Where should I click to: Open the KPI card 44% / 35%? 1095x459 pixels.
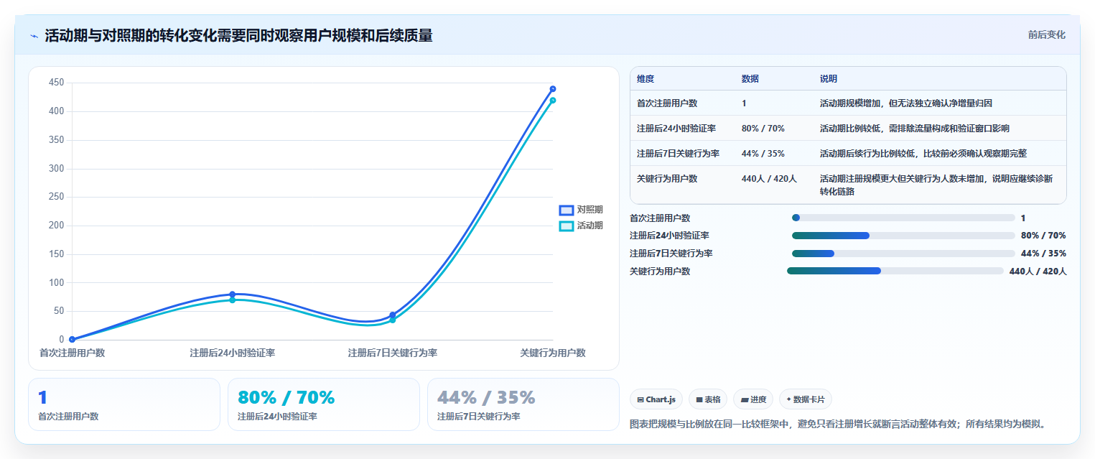pos(523,404)
